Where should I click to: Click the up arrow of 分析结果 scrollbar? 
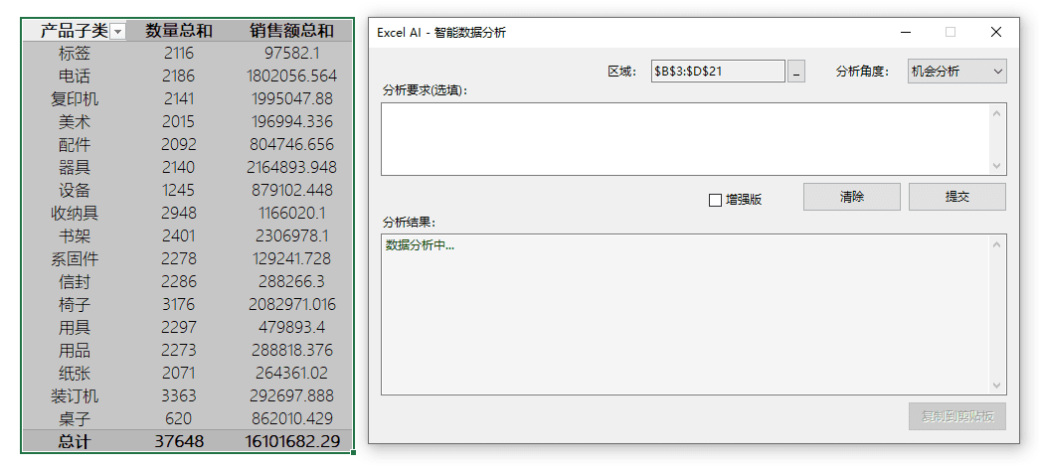(x=997, y=244)
